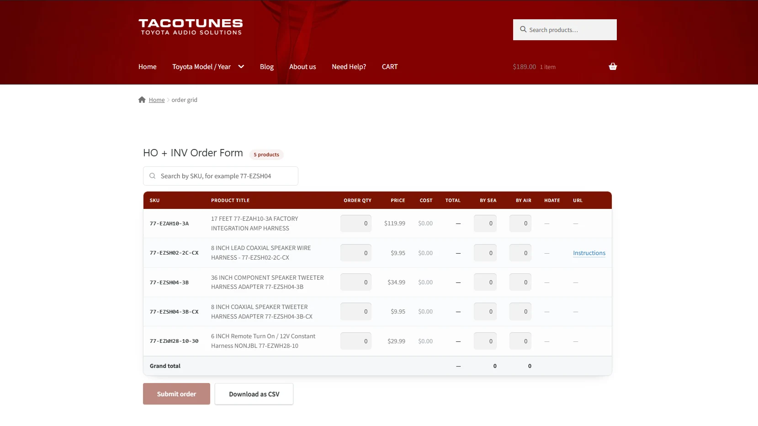Click order qty field for 77-EZSH04-3B
The width and height of the screenshot is (758, 426).
point(356,282)
